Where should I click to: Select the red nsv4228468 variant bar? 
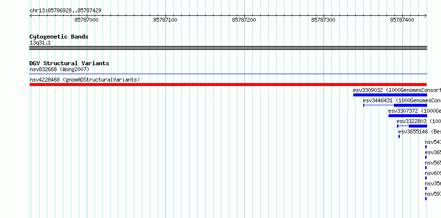click(x=228, y=85)
